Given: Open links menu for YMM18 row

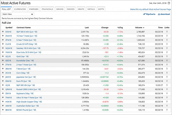Looking at the screenshot, I should click(167, 52).
